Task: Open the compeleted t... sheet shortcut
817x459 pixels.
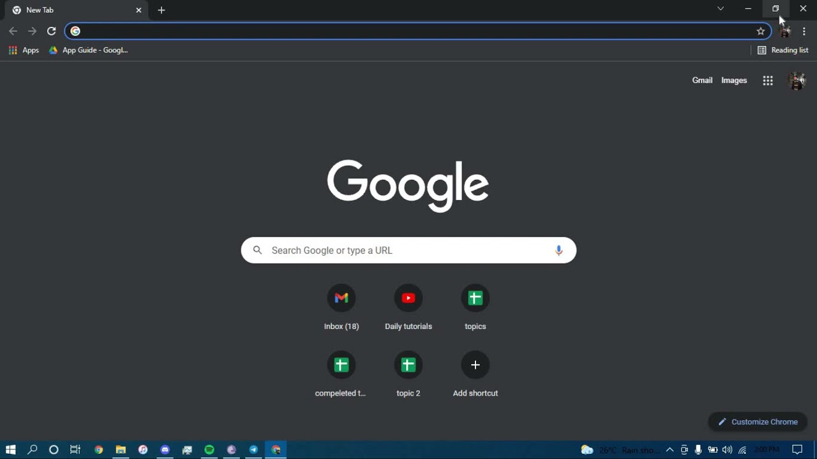Action: click(x=341, y=375)
